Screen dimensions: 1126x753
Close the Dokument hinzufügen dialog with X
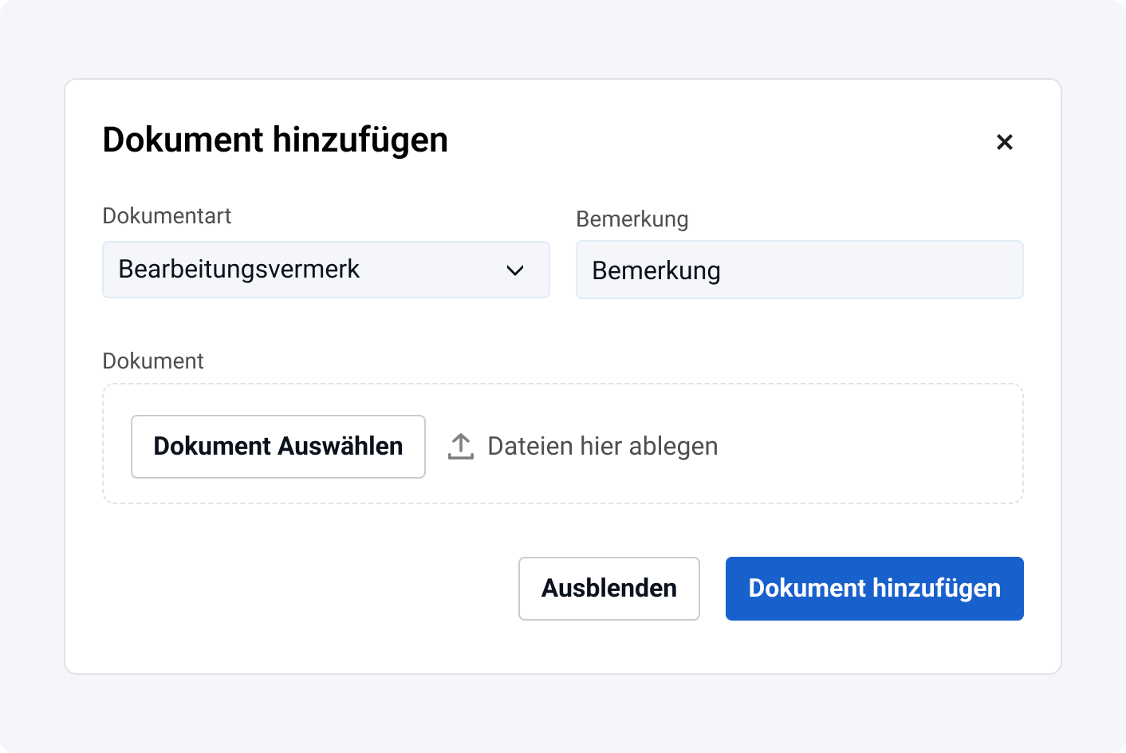point(1005,142)
